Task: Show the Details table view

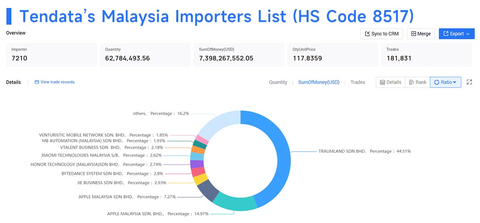Action: point(390,82)
